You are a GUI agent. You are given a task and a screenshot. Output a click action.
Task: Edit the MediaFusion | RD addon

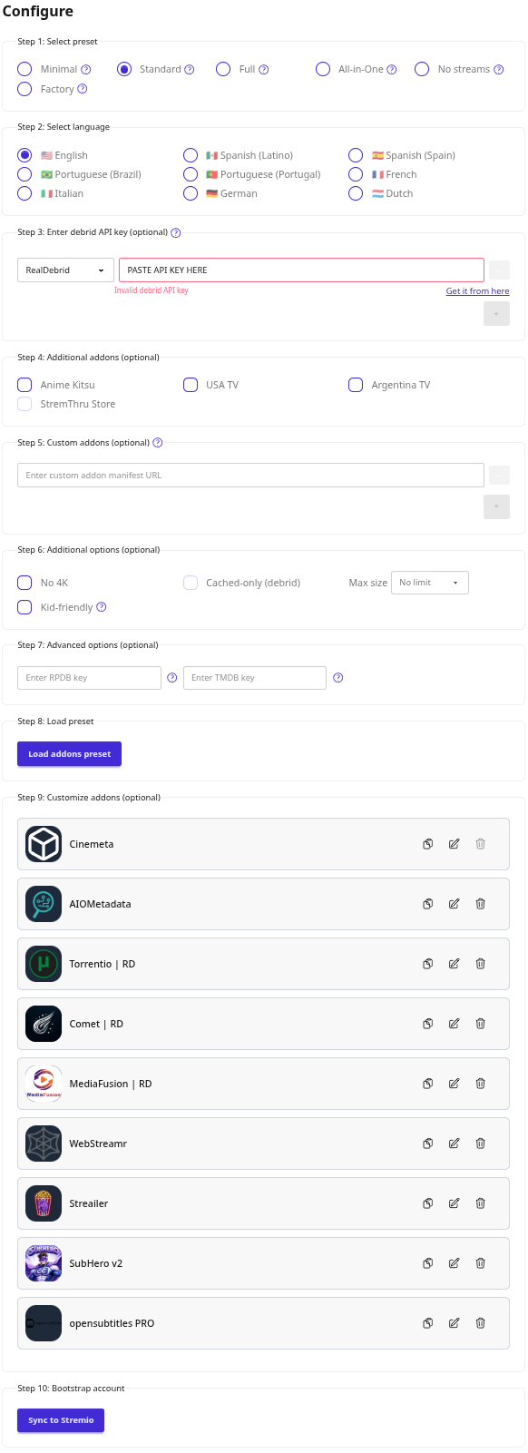(x=454, y=1083)
